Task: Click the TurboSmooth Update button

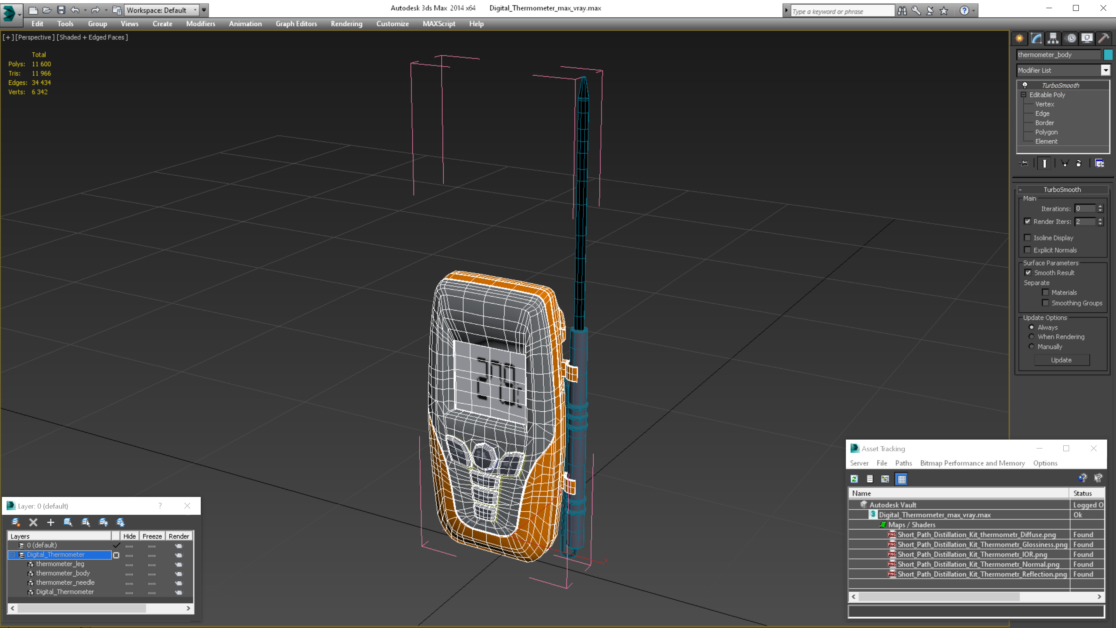Action: pyautogui.click(x=1061, y=360)
